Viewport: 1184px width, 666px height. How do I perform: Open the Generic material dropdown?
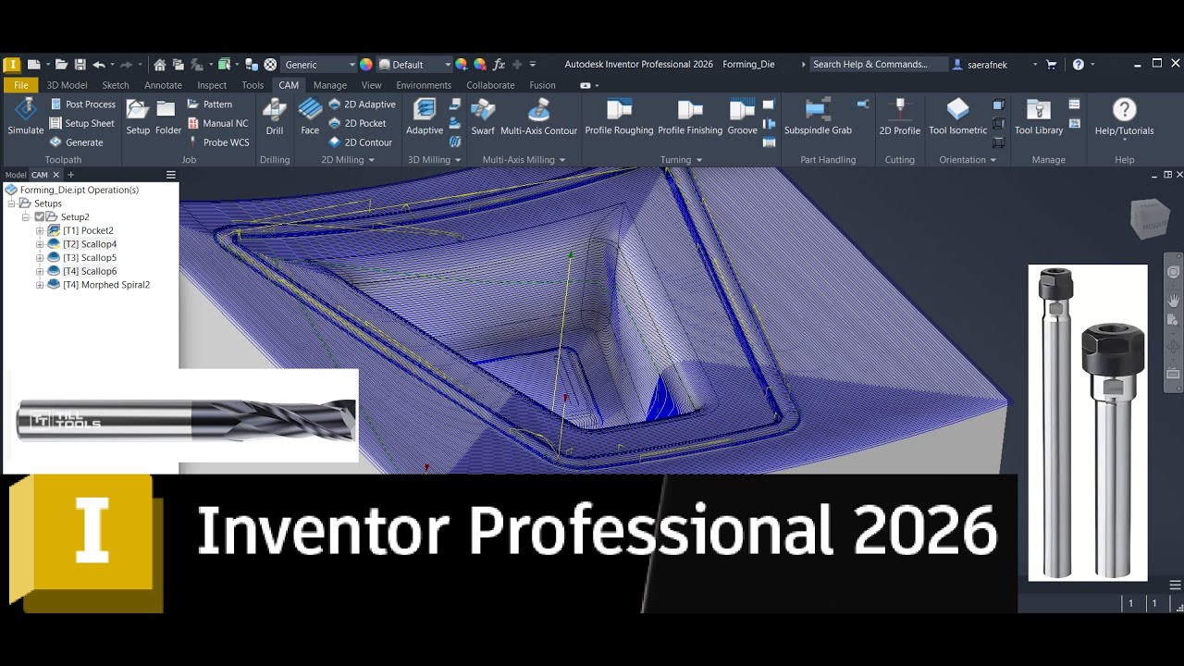pos(318,65)
